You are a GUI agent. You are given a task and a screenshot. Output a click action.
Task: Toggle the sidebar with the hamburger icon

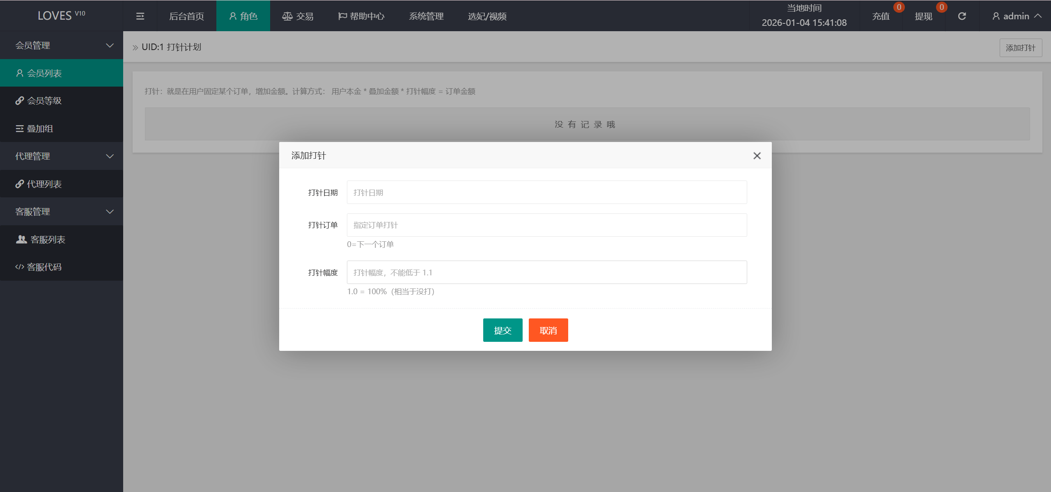coord(140,16)
